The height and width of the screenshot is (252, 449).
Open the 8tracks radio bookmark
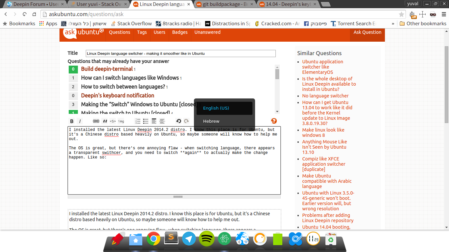point(178,24)
